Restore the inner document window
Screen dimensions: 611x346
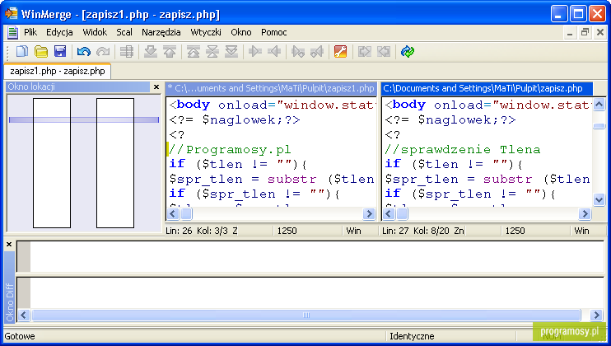coord(585,32)
